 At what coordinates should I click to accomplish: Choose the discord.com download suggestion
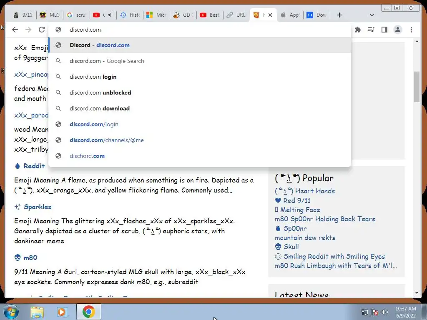click(x=200, y=108)
